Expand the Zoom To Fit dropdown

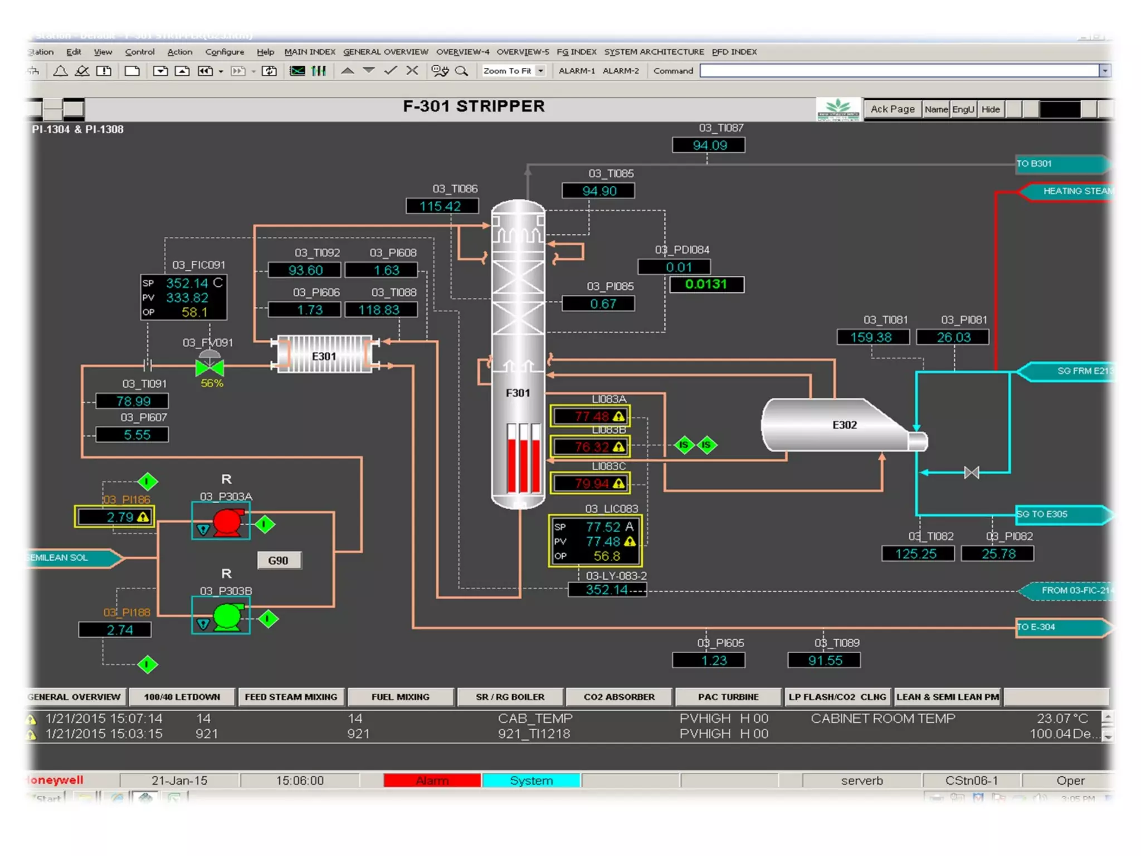pyautogui.click(x=540, y=71)
